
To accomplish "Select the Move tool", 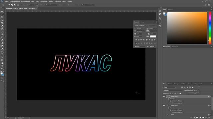I will click(2, 11).
